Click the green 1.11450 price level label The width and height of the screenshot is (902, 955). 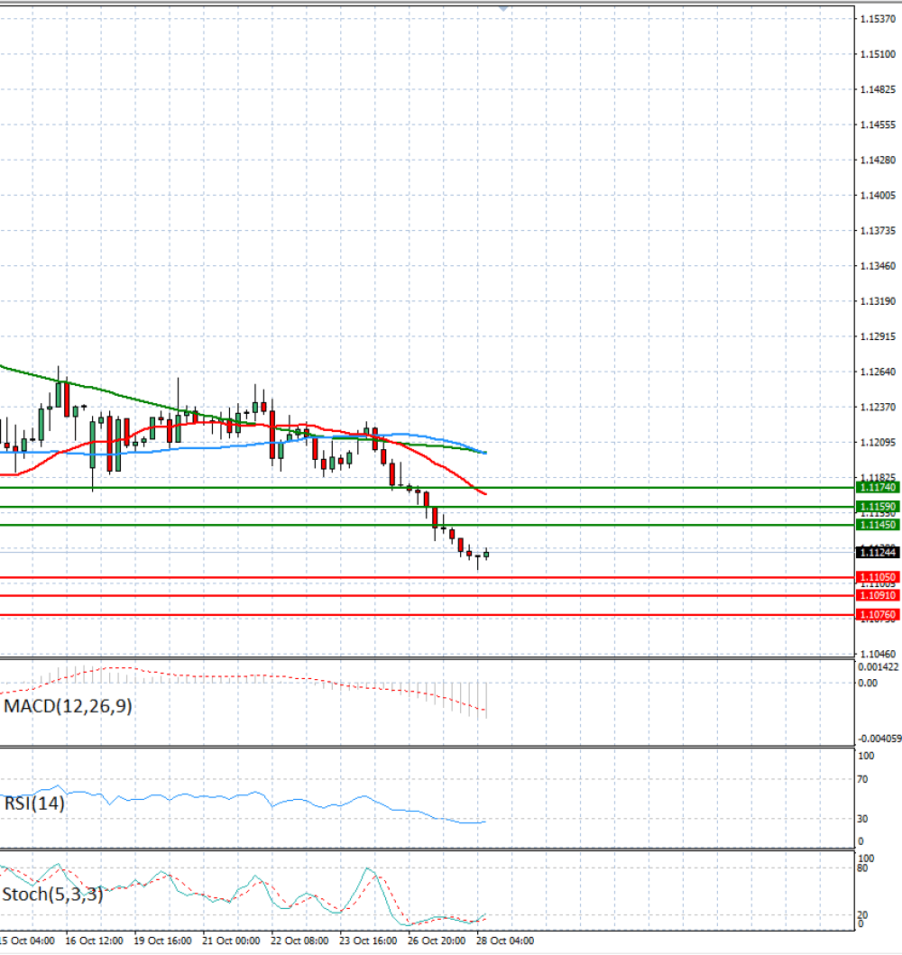click(x=878, y=525)
